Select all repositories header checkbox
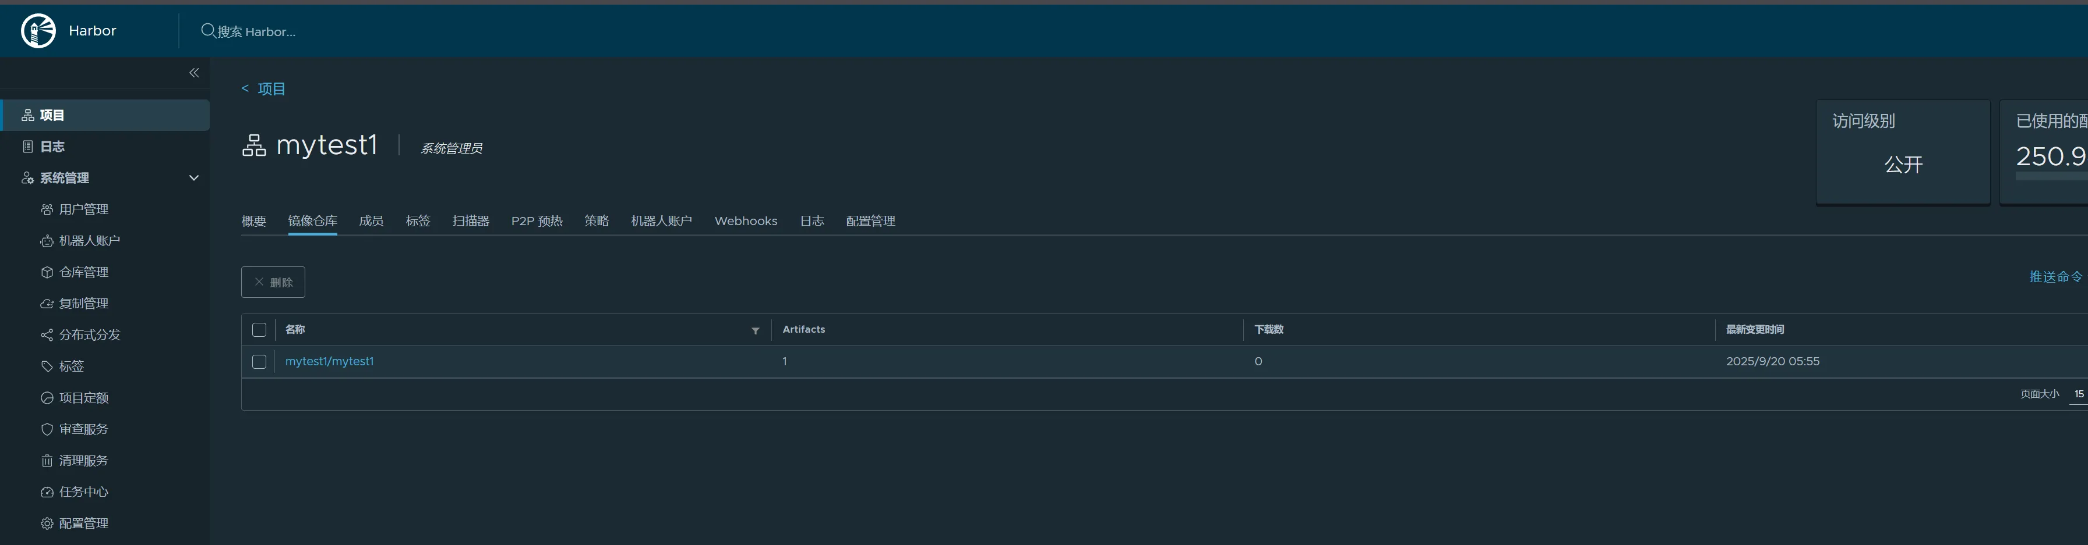This screenshot has width=2088, height=545. click(x=259, y=330)
